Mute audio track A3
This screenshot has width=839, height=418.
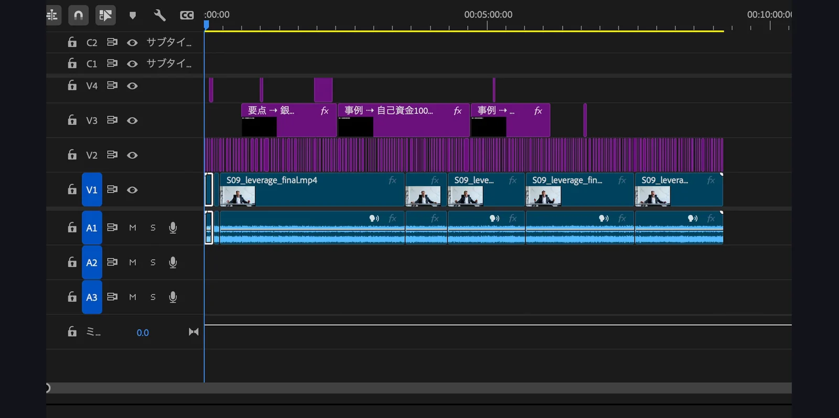point(133,297)
